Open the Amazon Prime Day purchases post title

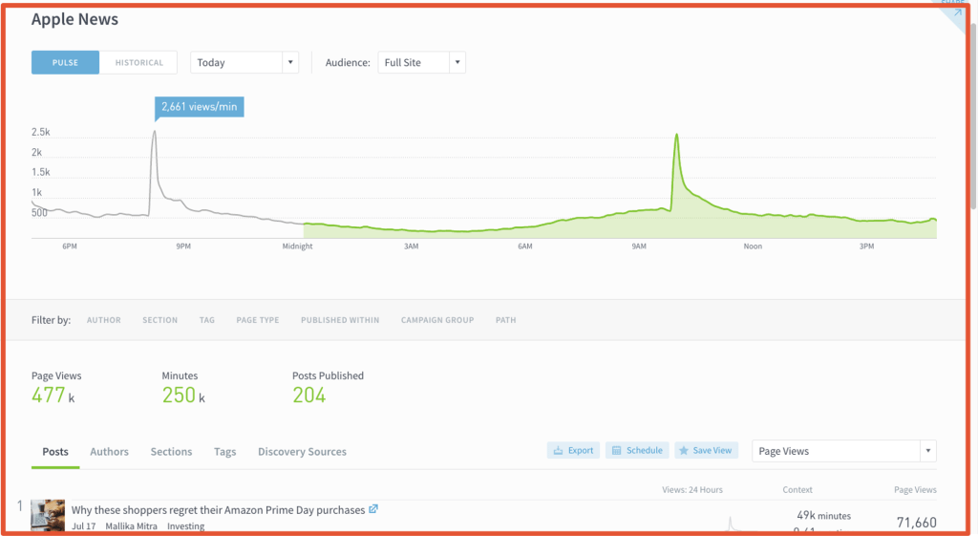click(x=218, y=510)
